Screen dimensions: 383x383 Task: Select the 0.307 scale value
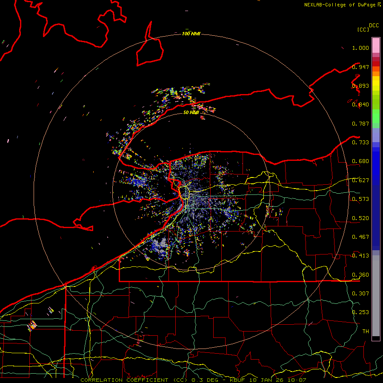[x=360, y=294]
